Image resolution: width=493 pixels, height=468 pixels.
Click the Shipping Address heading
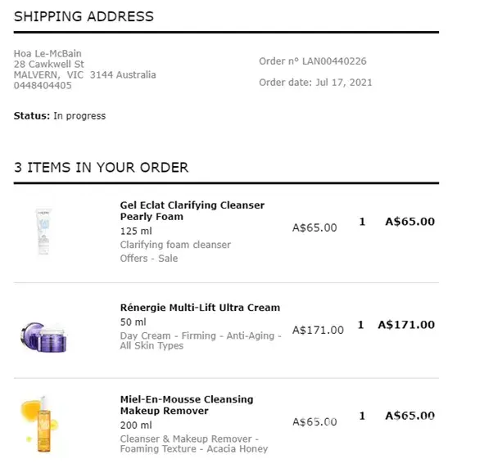pos(84,16)
